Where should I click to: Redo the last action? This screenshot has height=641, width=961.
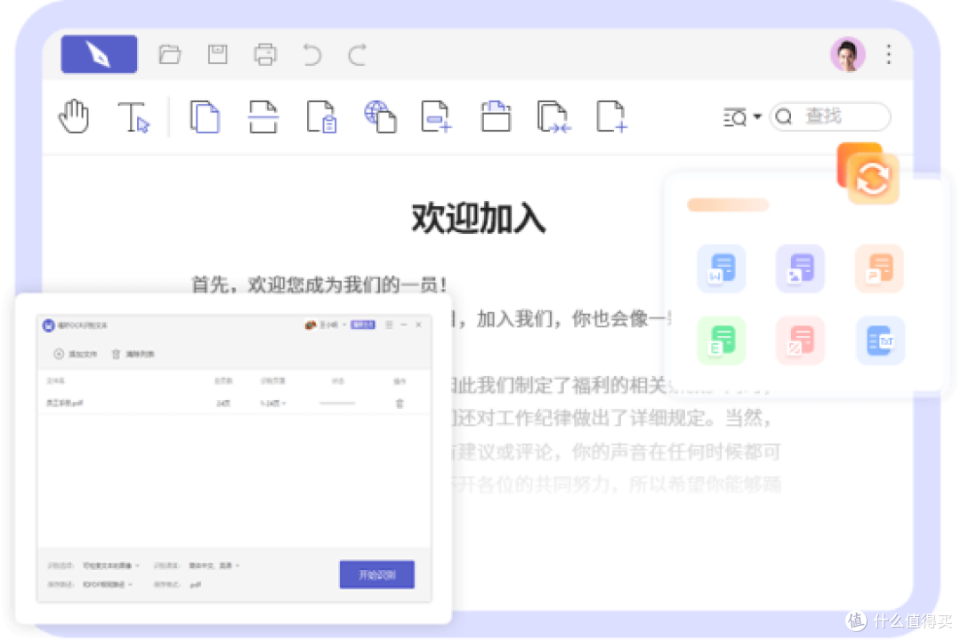358,54
